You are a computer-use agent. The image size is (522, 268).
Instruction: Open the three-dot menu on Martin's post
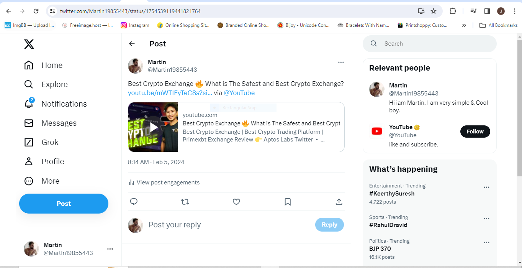pos(341,62)
